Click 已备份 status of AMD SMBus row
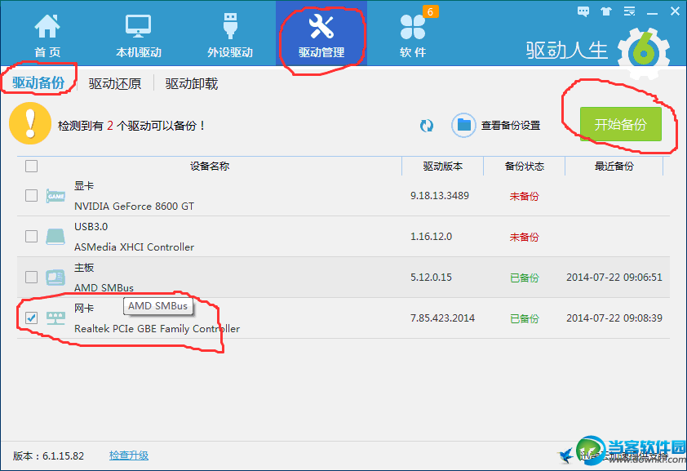This screenshot has width=687, height=471. [x=524, y=278]
